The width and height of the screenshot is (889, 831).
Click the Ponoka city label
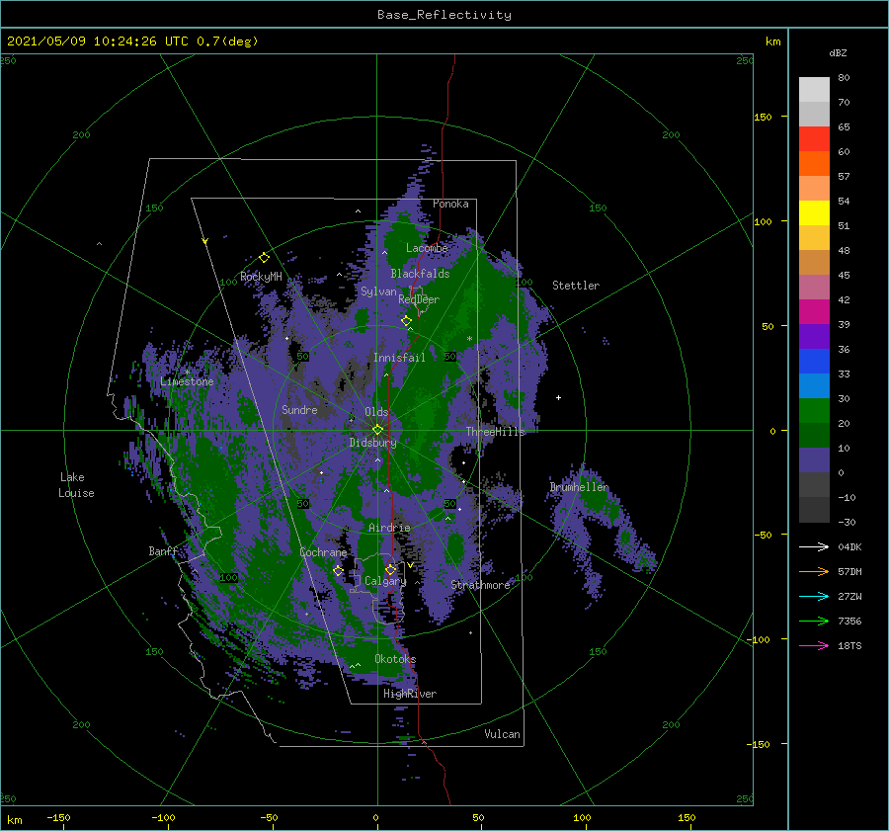click(x=450, y=204)
